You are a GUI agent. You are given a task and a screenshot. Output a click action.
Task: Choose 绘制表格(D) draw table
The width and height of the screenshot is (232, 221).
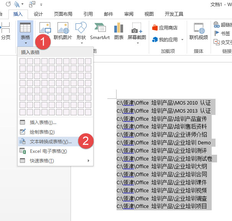[55, 132]
